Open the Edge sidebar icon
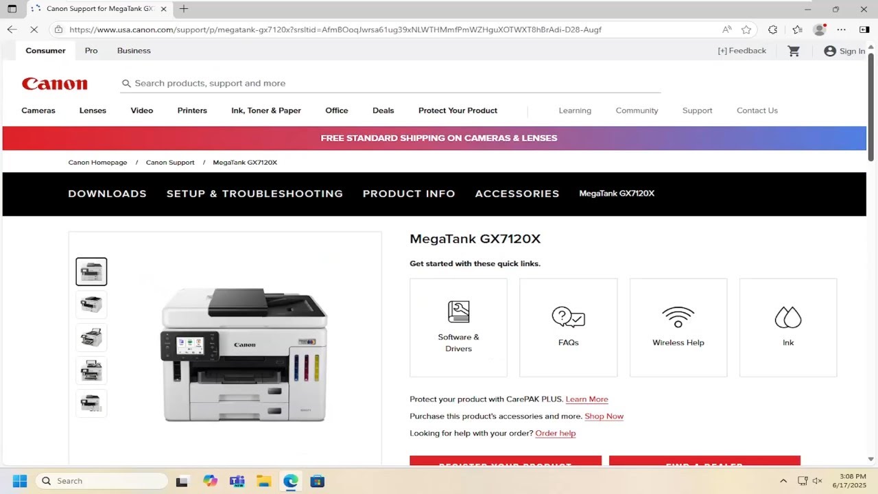 (864, 30)
